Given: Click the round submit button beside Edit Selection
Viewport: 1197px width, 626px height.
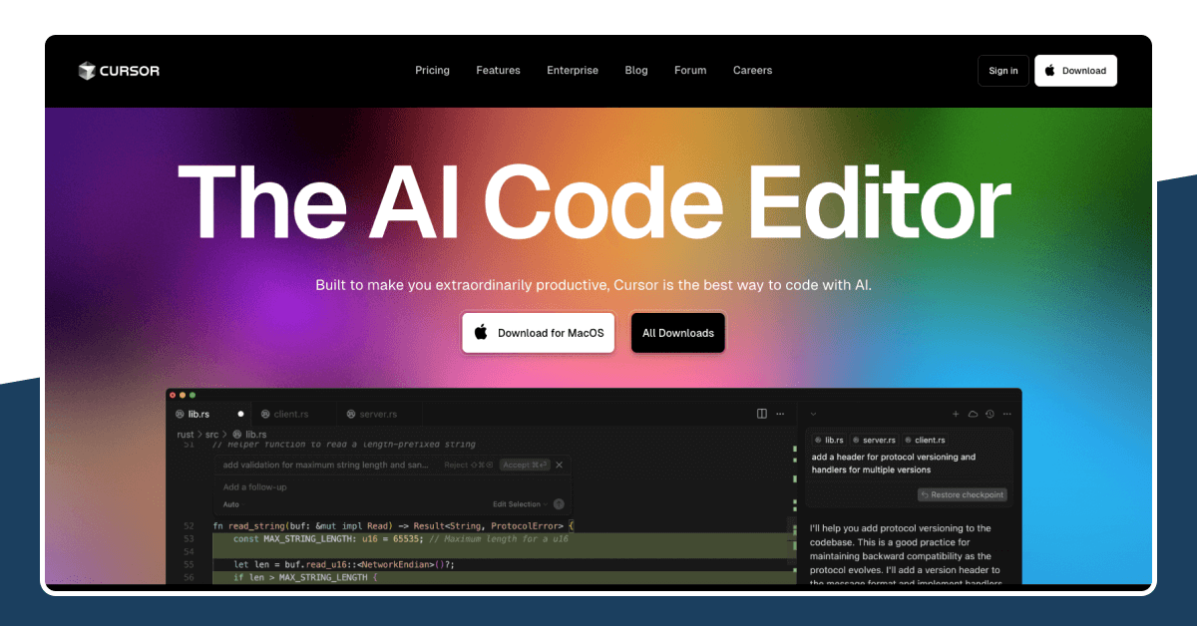Looking at the screenshot, I should tap(559, 504).
